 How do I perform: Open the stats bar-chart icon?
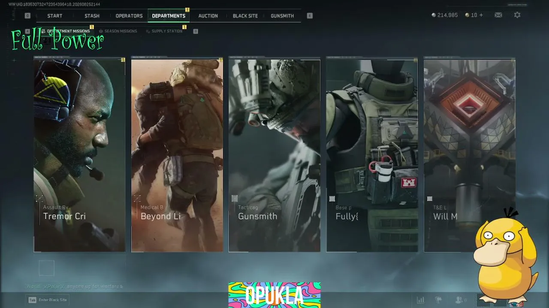[421, 300]
